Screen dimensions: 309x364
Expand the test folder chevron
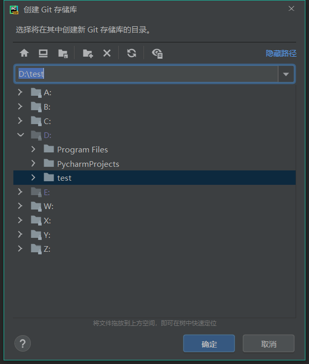[x=33, y=178]
